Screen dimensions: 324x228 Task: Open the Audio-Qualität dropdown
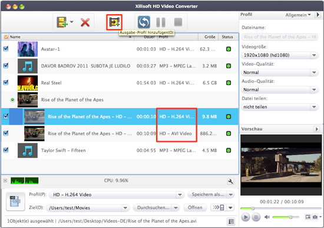(280, 90)
